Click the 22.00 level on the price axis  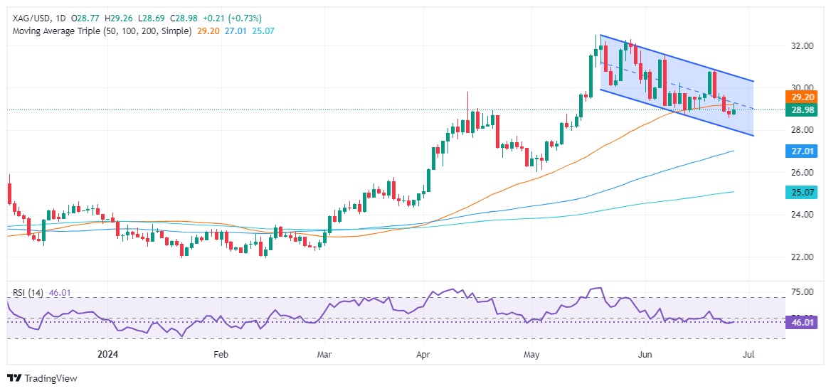click(805, 257)
